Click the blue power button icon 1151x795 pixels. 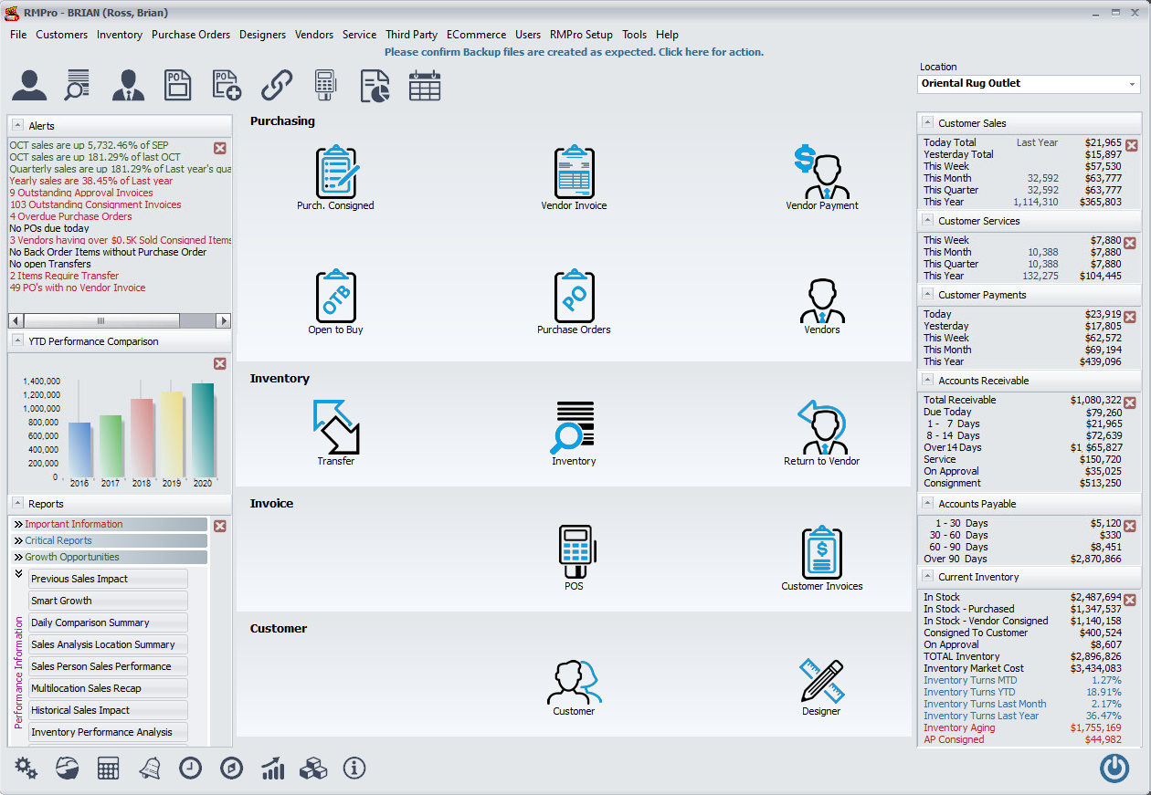(1114, 769)
